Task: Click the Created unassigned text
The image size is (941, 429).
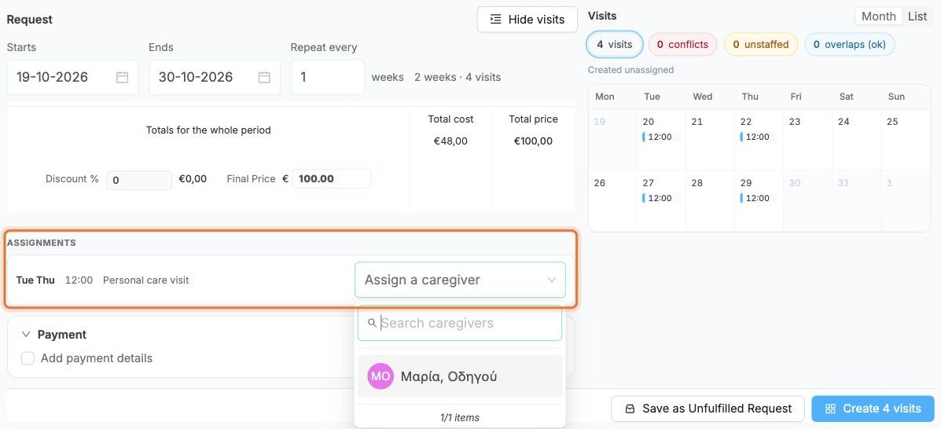Action: coord(630,70)
